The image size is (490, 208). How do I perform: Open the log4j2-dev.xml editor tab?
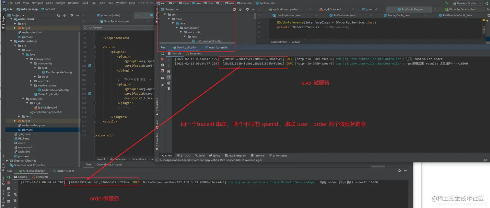330,9
